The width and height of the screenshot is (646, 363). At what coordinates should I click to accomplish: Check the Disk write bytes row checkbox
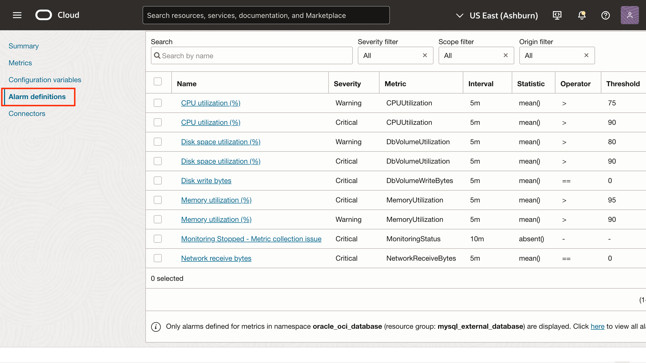pos(158,180)
